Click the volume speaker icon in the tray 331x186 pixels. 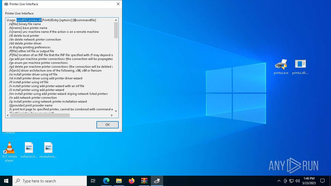298,181
